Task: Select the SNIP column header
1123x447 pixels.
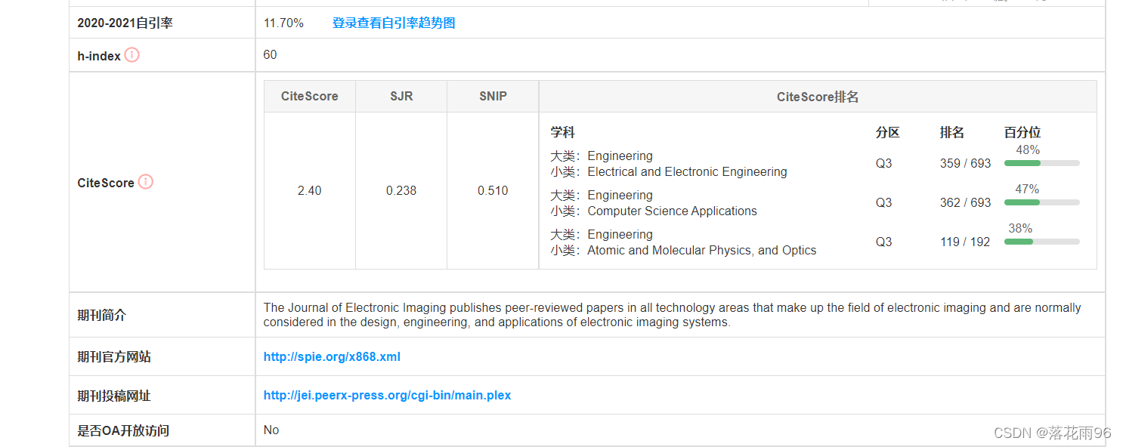Action: click(x=492, y=96)
